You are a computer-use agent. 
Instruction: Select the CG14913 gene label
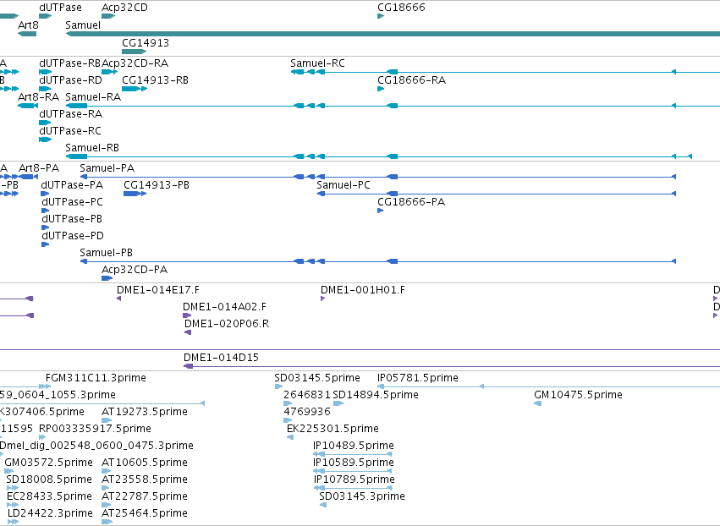(x=146, y=42)
